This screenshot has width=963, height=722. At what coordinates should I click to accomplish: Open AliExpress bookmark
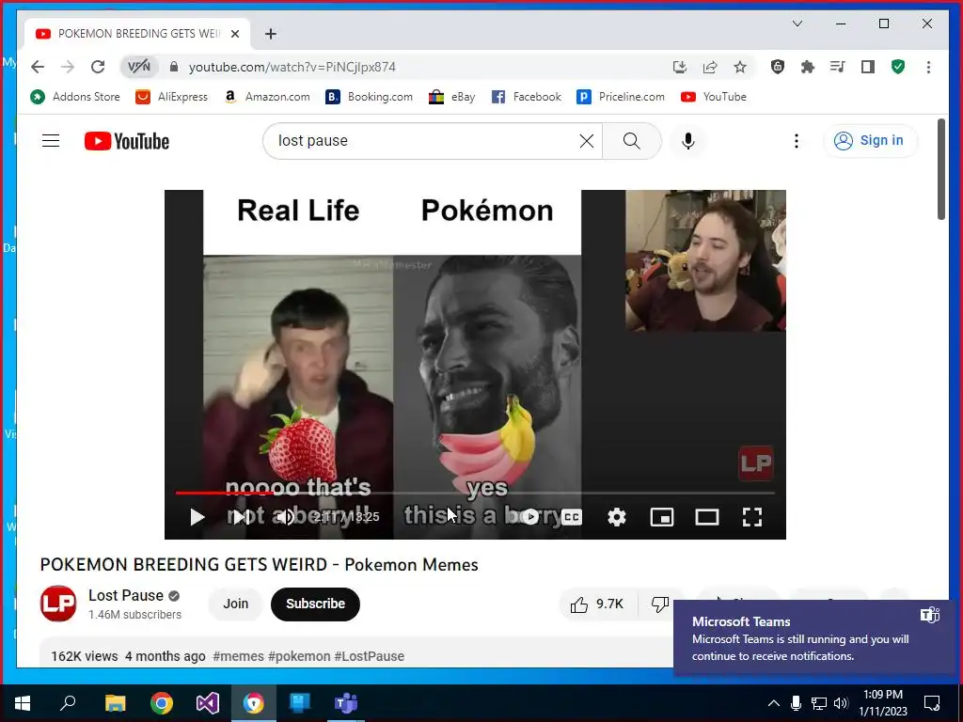pos(171,97)
